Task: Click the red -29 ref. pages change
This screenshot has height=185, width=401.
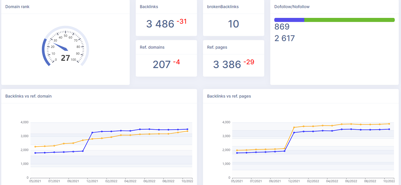Action: point(249,62)
